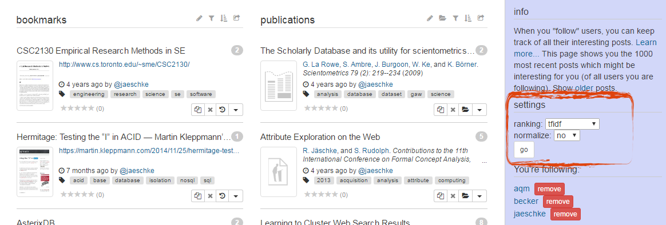Open the sort icon in publications header
This screenshot has width=666, height=225.
[x=467, y=18]
